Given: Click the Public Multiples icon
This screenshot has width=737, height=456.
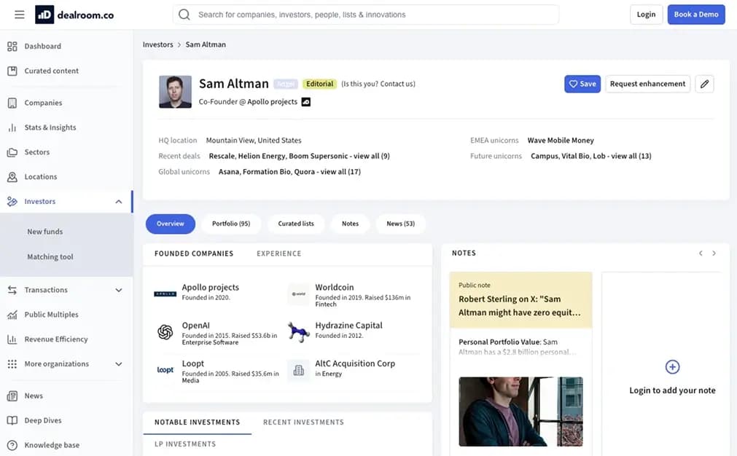Looking at the screenshot, I should 12,315.
